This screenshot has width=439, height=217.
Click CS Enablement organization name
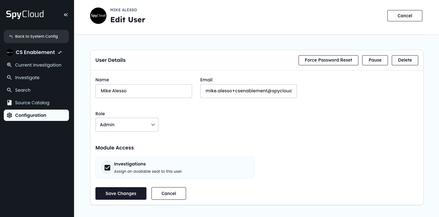pyautogui.click(x=35, y=52)
